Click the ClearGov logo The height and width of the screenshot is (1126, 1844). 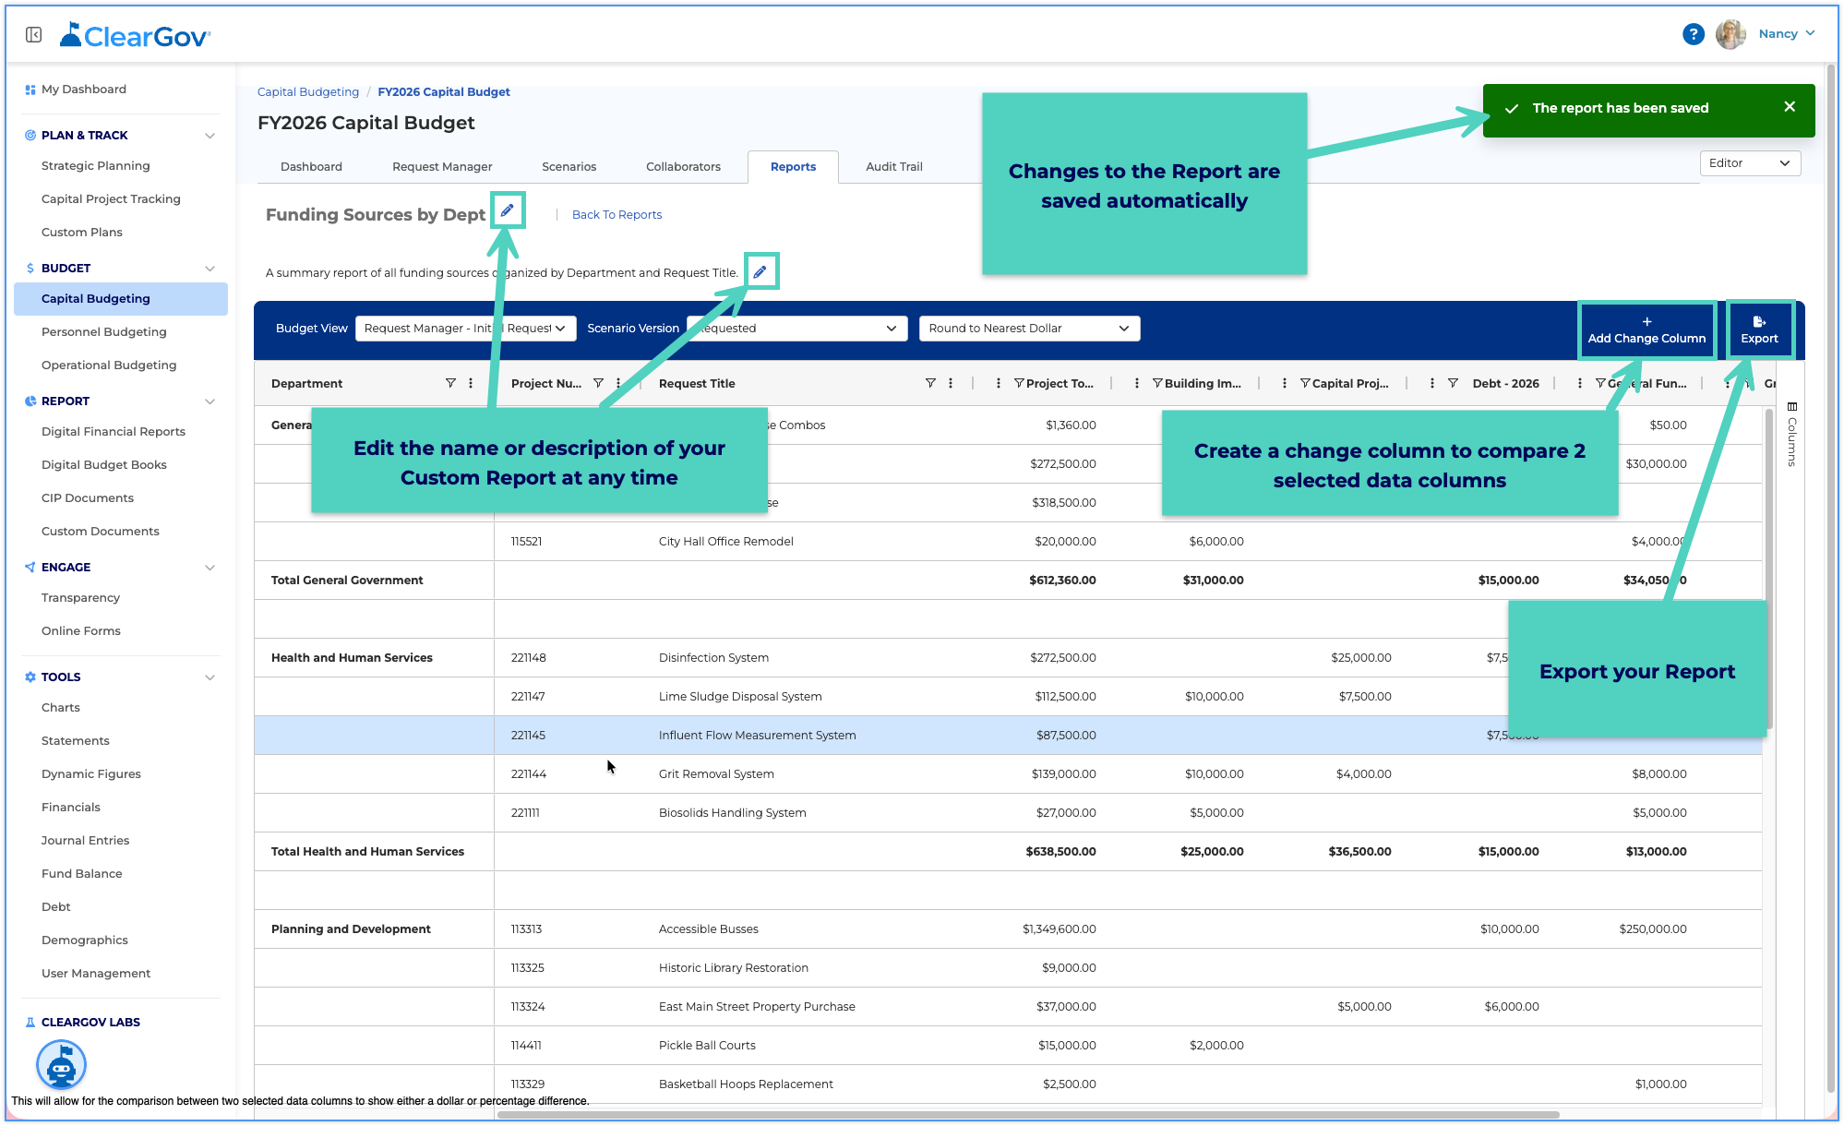(x=136, y=35)
